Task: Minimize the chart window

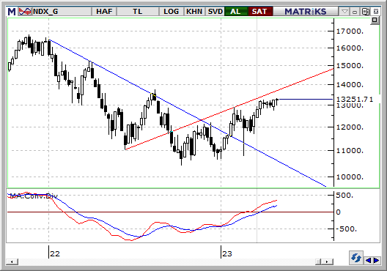Action: pyautogui.click(x=355, y=12)
